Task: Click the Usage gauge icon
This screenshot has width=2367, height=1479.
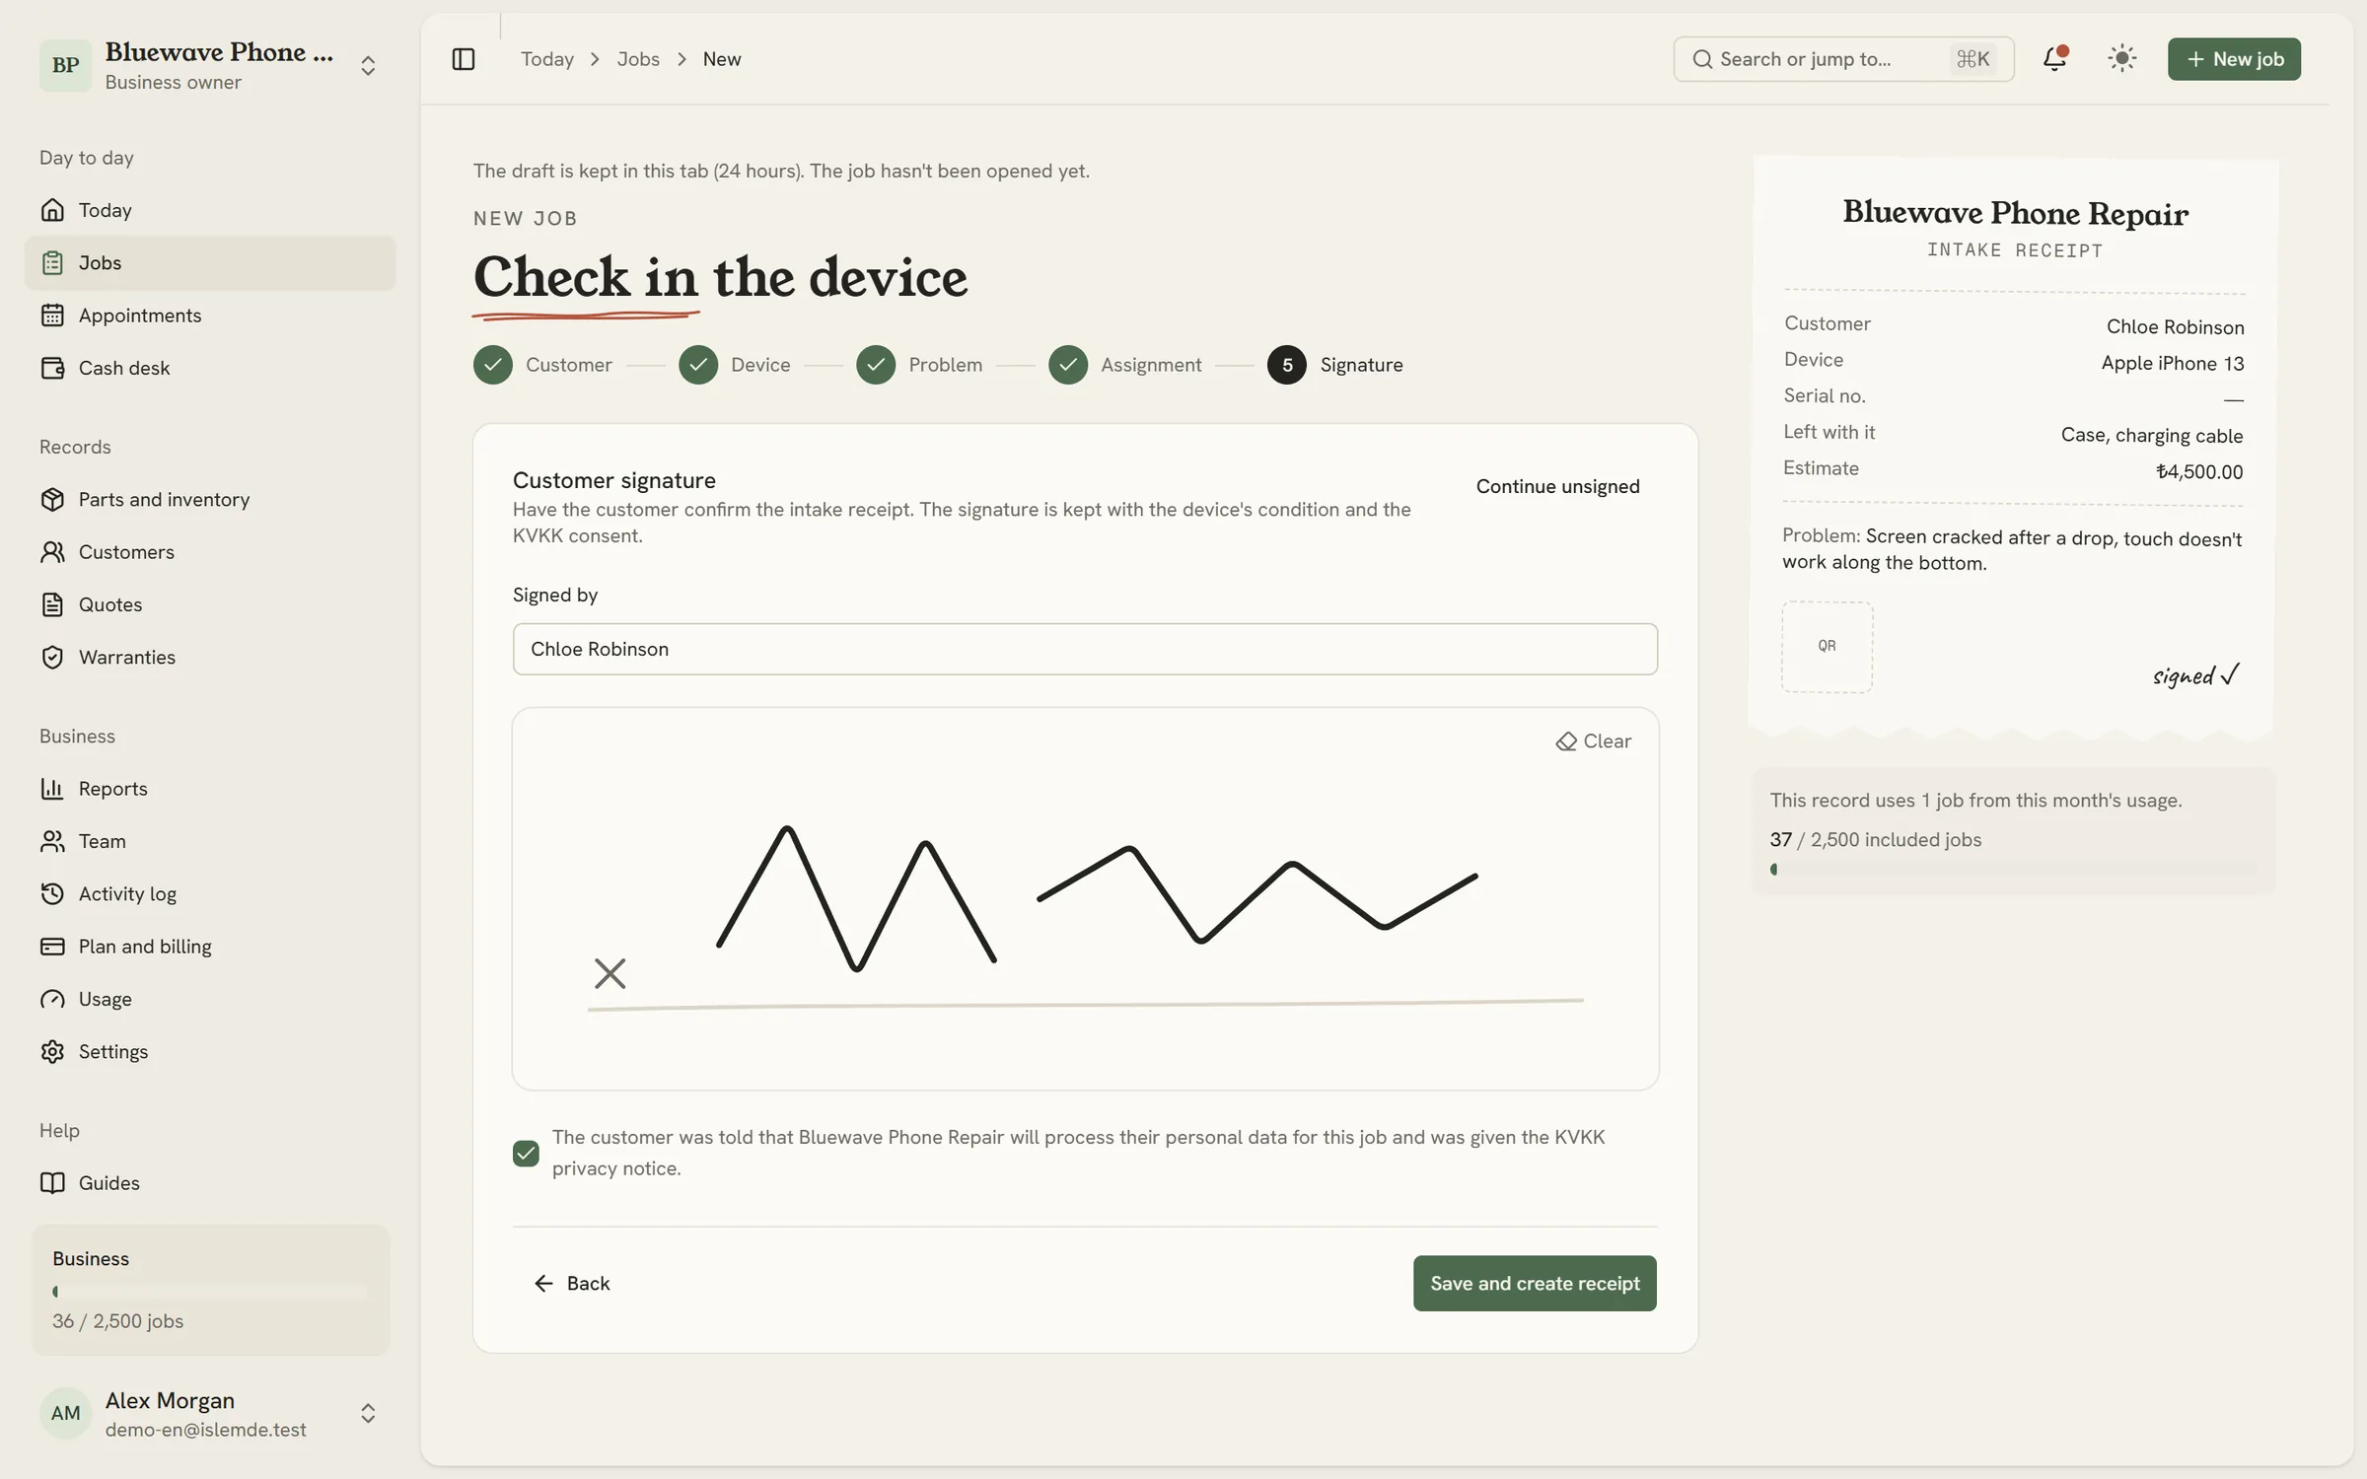Action: pos(52,999)
